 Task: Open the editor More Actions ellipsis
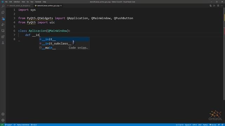222,6
